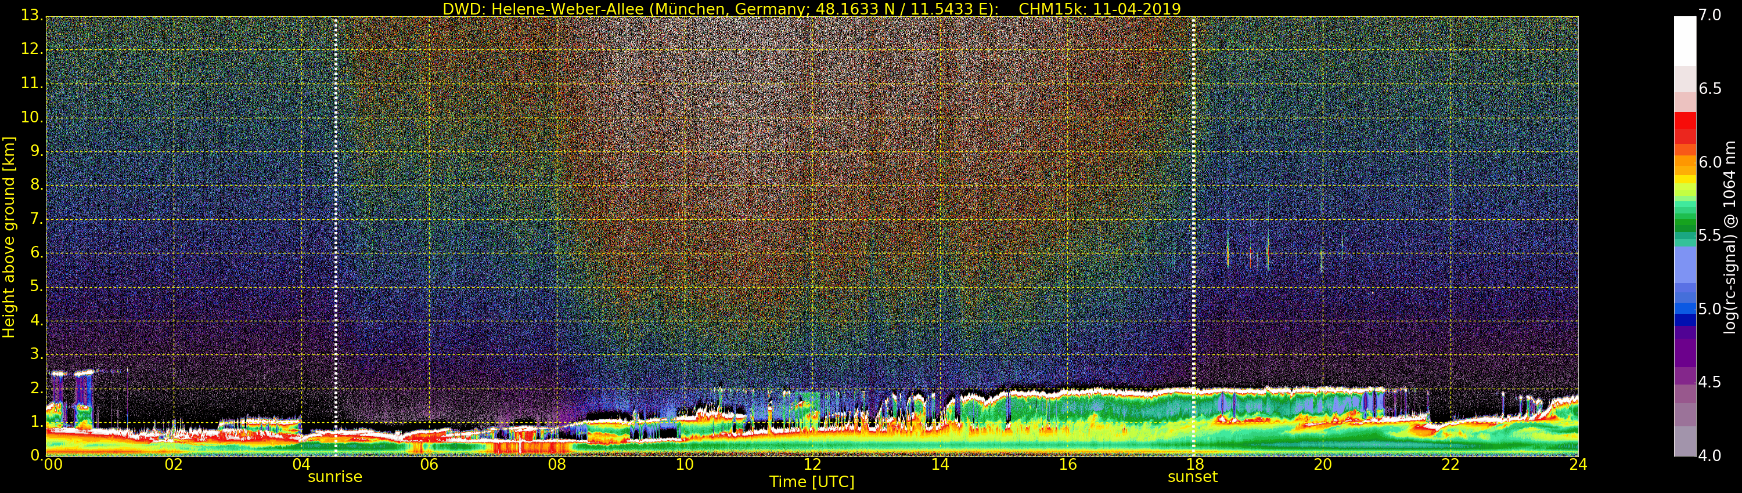Click the time axis tick '08'
This screenshot has width=1742, height=493.
pos(556,465)
